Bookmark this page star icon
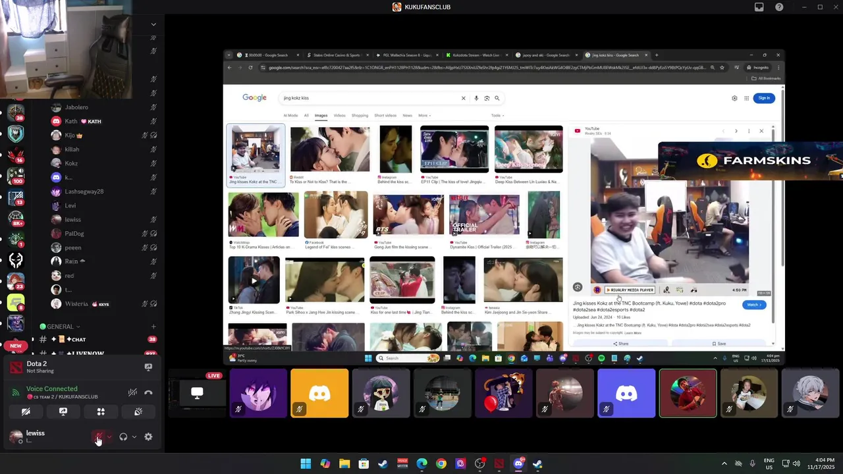The image size is (843, 474). pos(722,67)
